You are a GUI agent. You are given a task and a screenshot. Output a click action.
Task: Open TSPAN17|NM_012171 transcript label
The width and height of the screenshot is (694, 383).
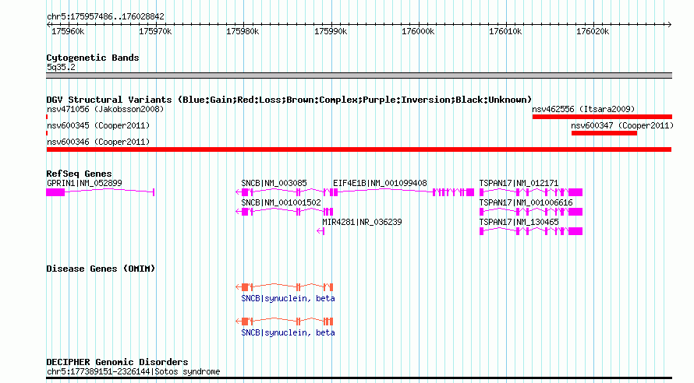(x=519, y=183)
